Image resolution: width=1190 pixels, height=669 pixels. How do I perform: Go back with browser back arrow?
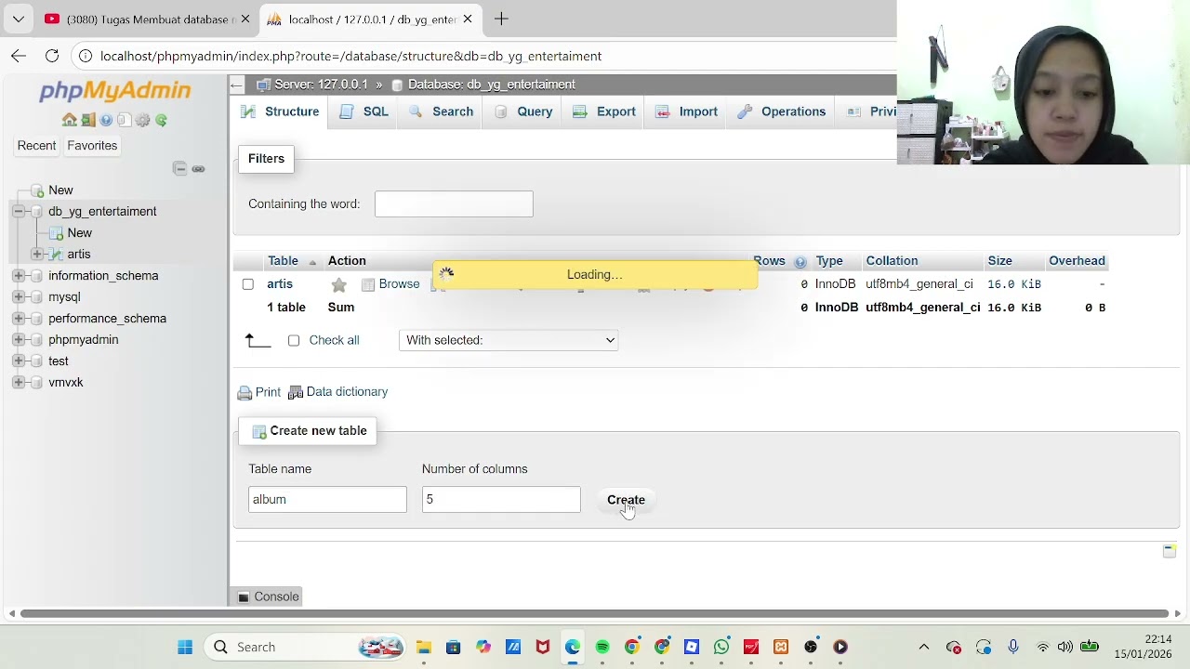coord(19,56)
